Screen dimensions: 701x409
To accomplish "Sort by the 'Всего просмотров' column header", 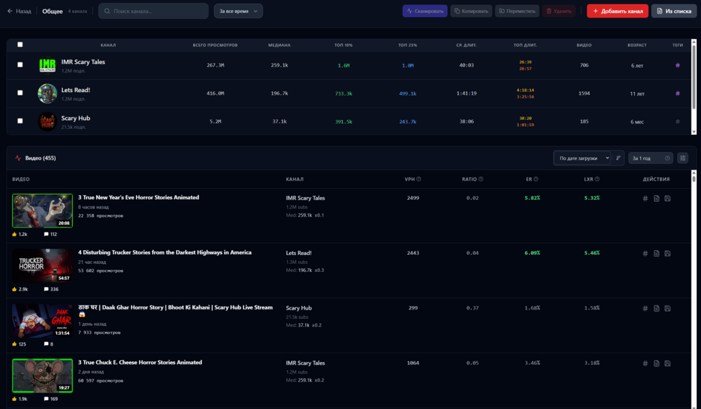I will click(x=215, y=45).
